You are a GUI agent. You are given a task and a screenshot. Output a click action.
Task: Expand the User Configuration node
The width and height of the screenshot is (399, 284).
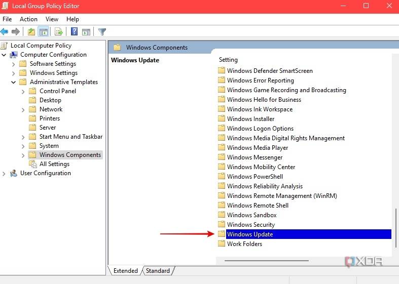(4, 174)
